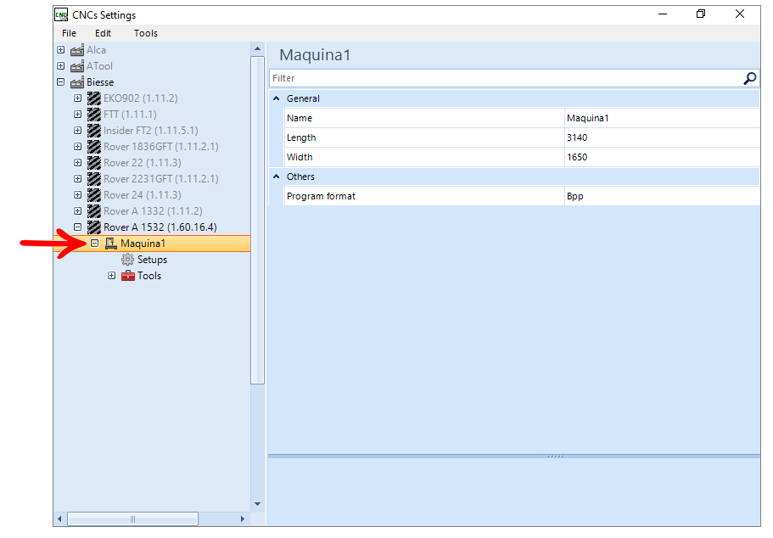Image resolution: width=773 pixels, height=538 pixels.
Task: Collapse the Maquina1 tree node
Action: tap(95, 243)
